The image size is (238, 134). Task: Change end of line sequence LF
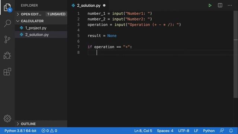coord(196,131)
